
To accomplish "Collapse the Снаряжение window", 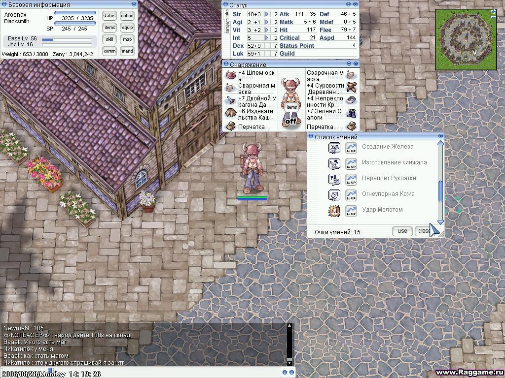I will click(349, 63).
